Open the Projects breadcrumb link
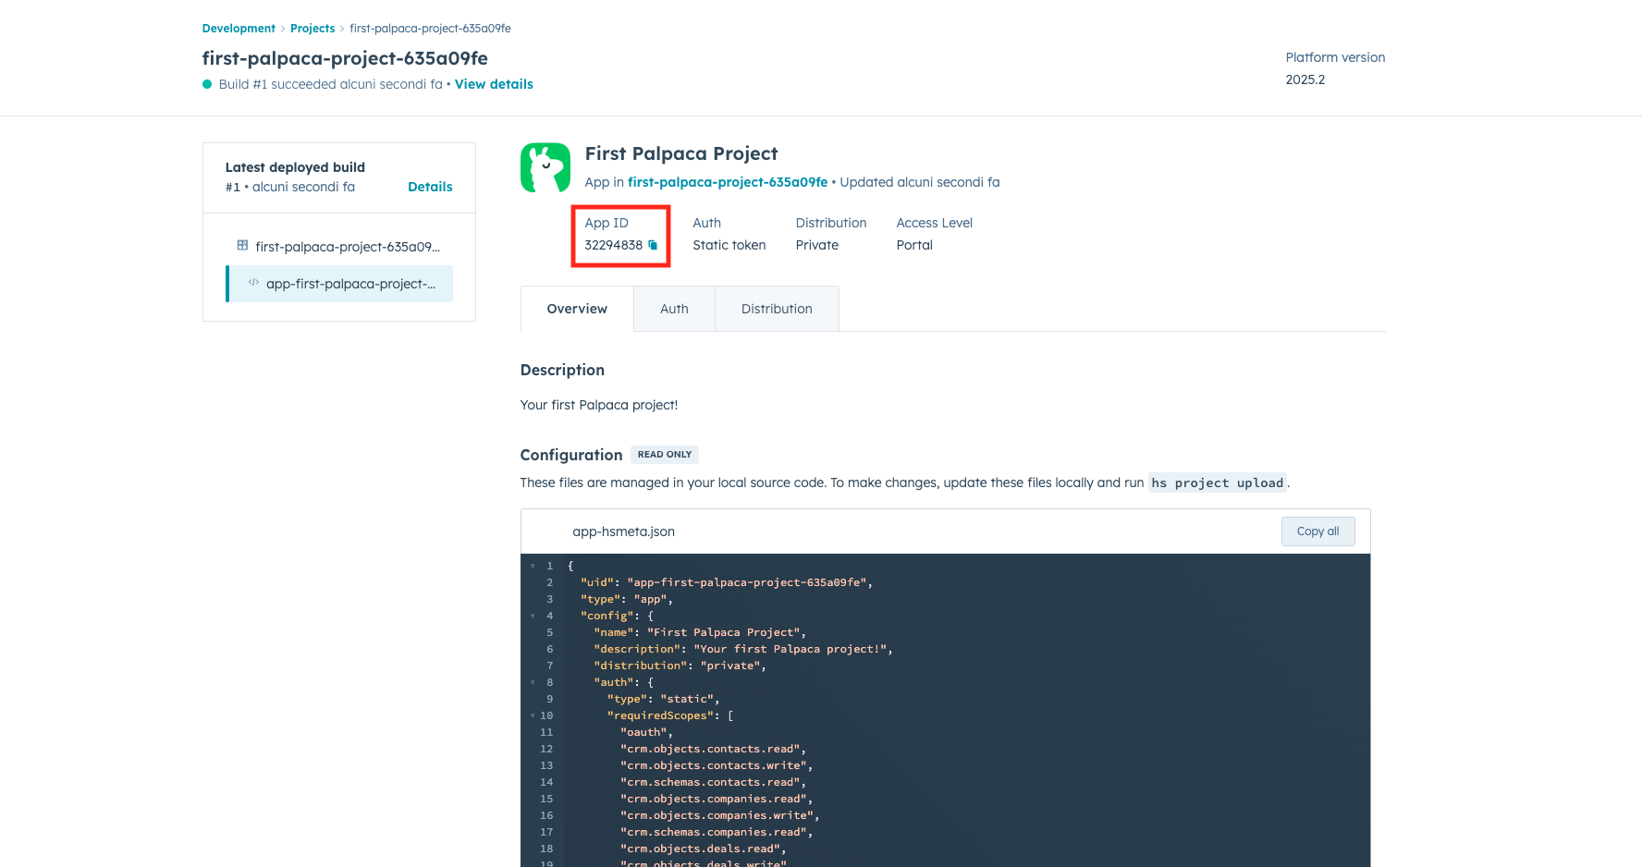 (312, 28)
